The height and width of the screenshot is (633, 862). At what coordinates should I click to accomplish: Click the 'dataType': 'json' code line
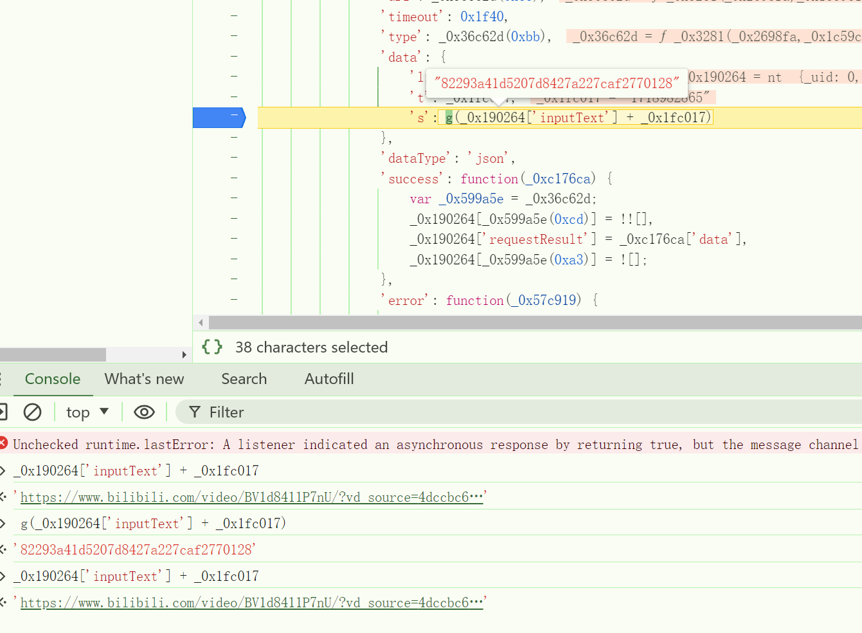[x=449, y=158]
